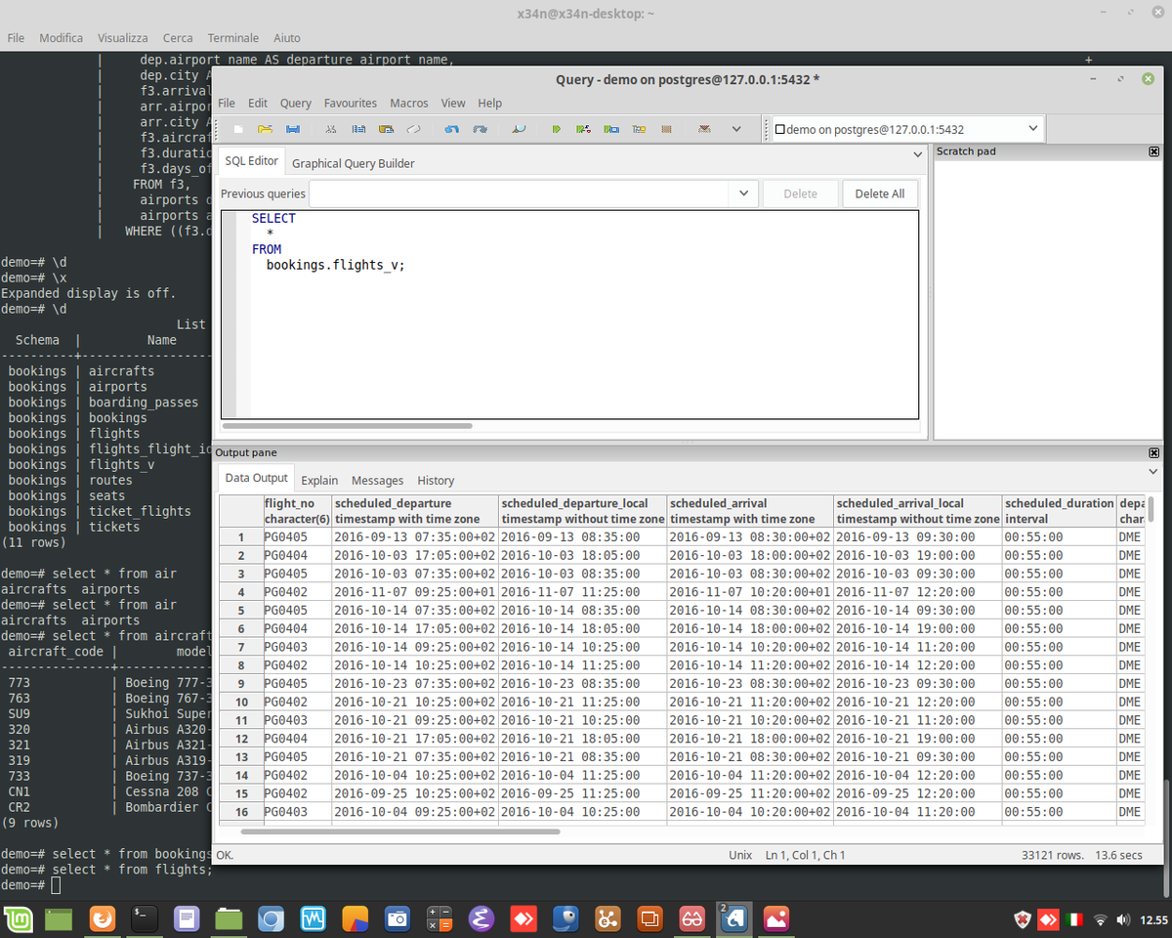Open the Find and Replace icon

518,128
